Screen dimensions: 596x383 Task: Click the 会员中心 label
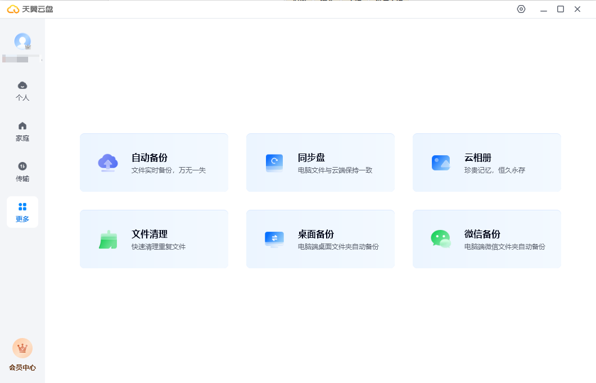coord(22,367)
